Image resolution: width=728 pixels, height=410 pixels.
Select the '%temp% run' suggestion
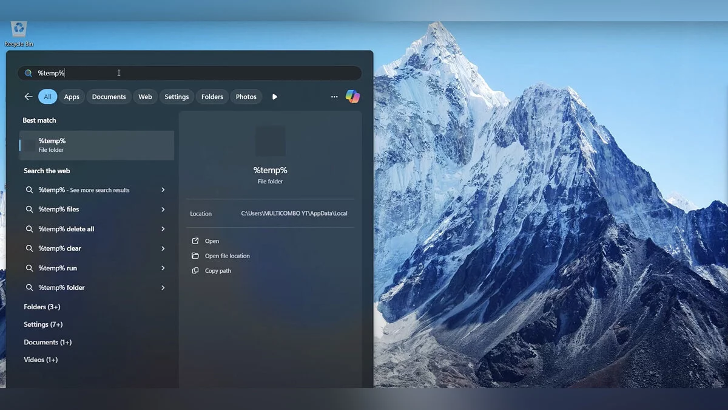point(97,268)
